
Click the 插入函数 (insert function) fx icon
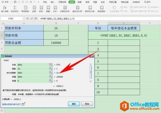click(x=5, y=8)
